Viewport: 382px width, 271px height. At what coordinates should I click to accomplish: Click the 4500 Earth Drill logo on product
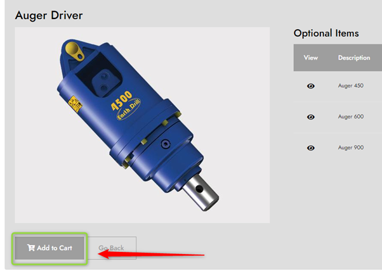(x=126, y=105)
